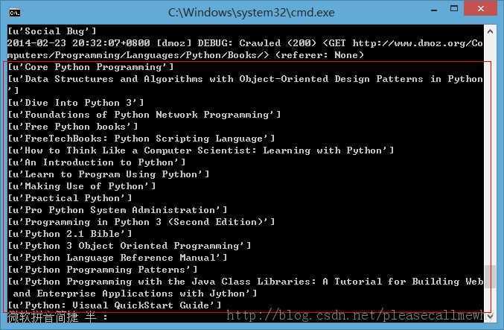The image size is (504, 330).
Task: Click the scrollbar up arrow
Action: pos(490,31)
